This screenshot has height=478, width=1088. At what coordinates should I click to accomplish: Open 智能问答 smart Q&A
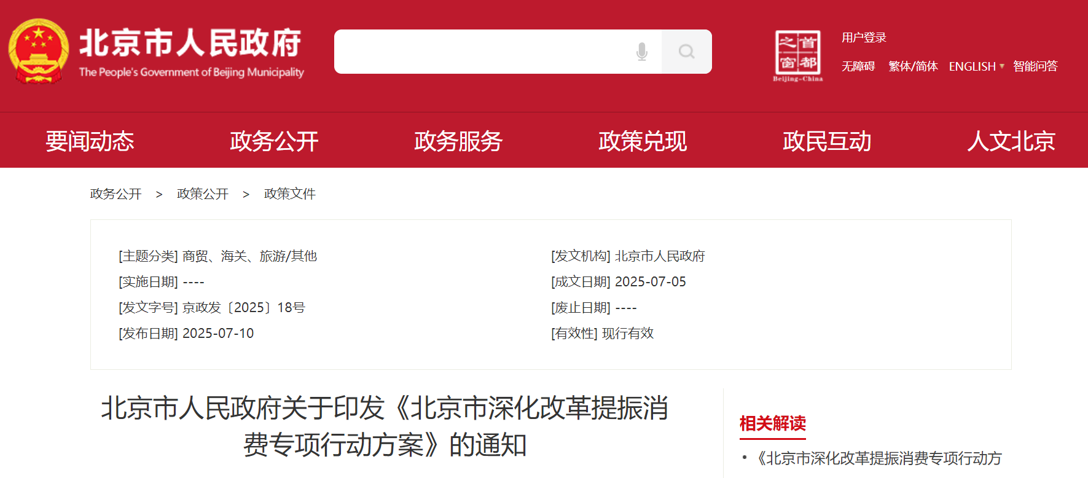pyautogui.click(x=1035, y=66)
